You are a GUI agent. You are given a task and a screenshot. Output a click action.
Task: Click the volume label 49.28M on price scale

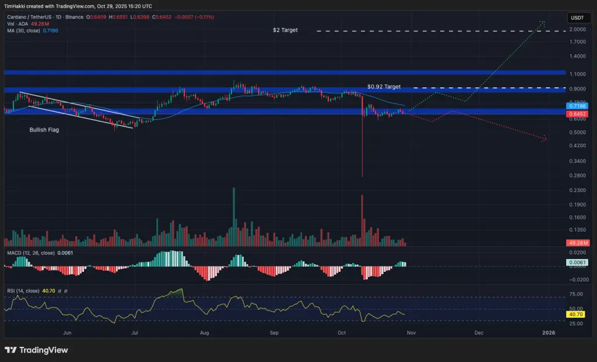pos(577,242)
